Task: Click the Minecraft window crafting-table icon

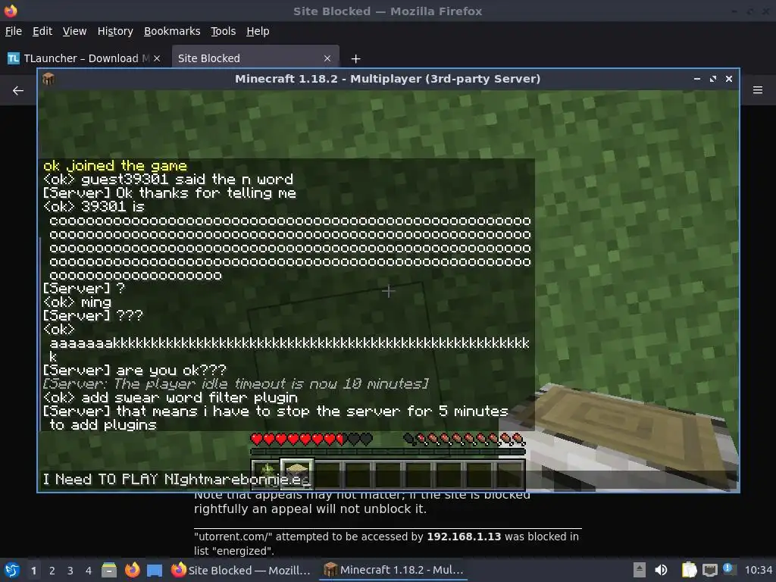Action: click(48, 79)
